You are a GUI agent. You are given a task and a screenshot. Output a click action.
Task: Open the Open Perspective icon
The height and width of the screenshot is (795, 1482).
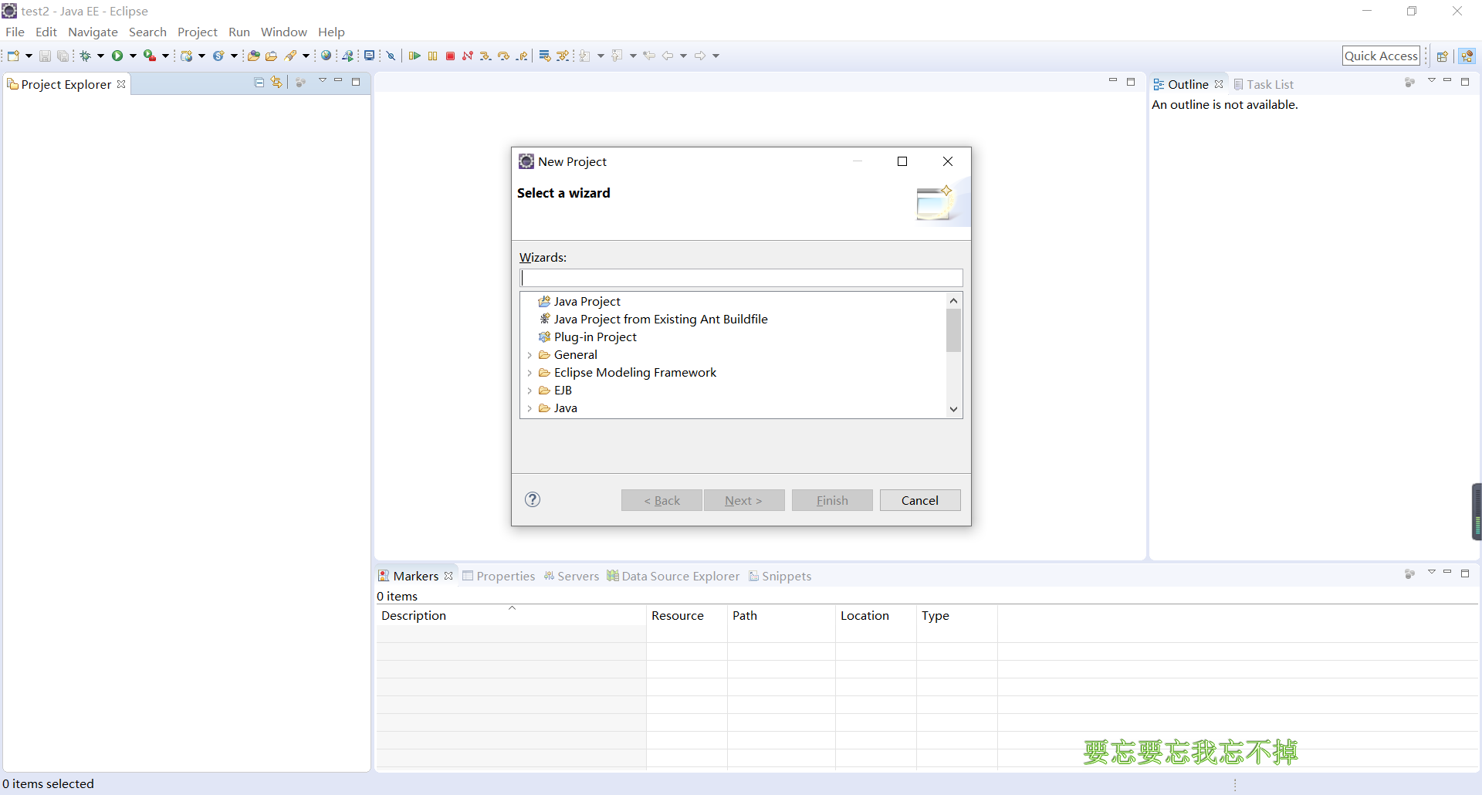[x=1442, y=56]
